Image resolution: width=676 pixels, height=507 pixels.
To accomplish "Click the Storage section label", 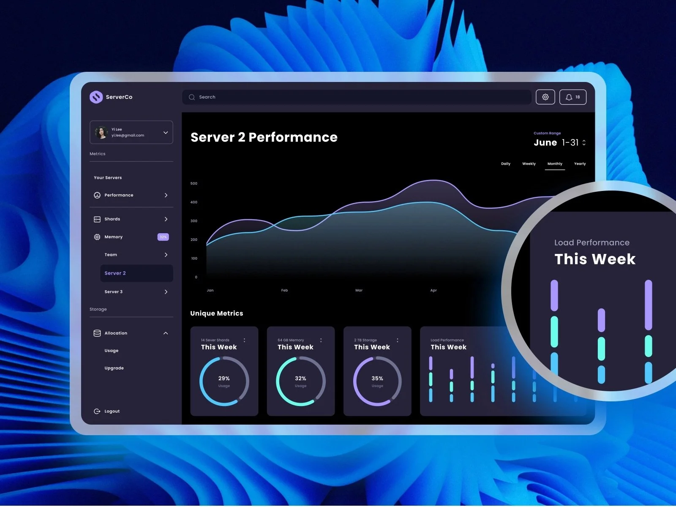I will pyautogui.click(x=98, y=309).
